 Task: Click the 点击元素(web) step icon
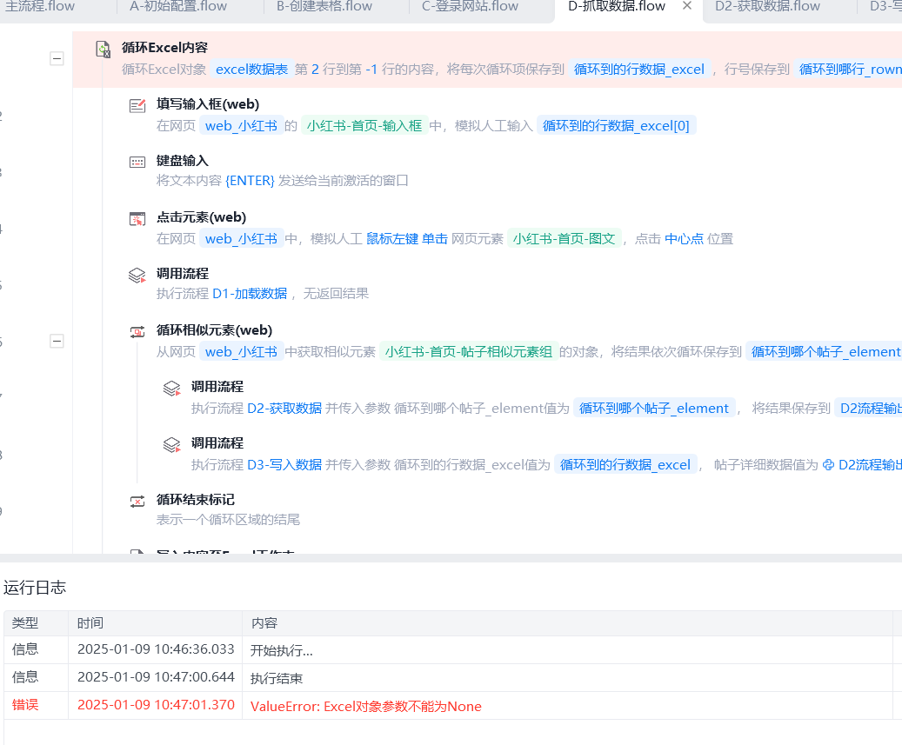tap(137, 219)
